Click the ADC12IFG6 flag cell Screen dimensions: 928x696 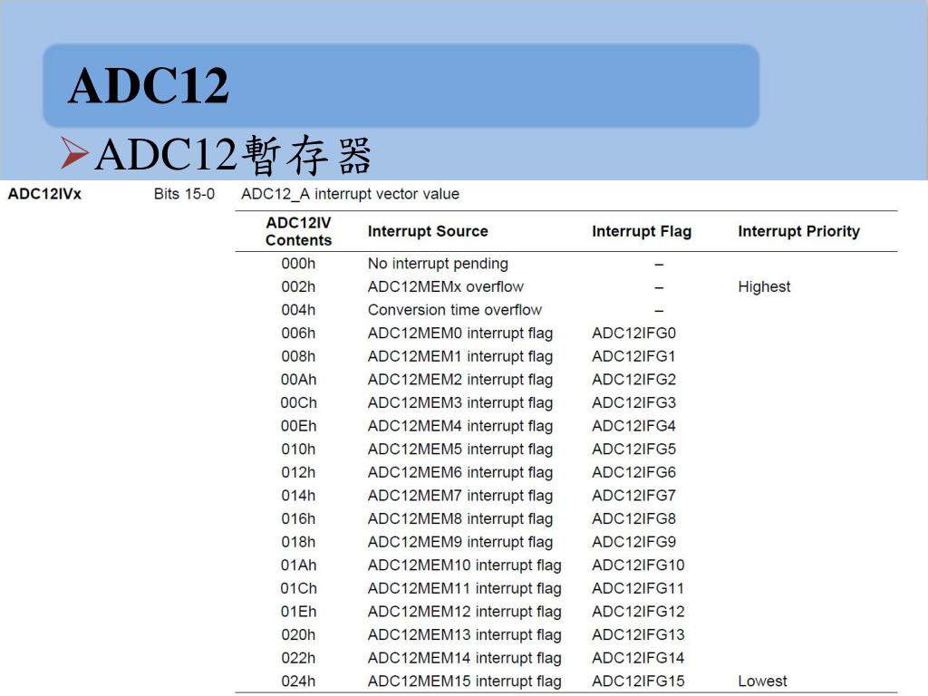tap(633, 472)
